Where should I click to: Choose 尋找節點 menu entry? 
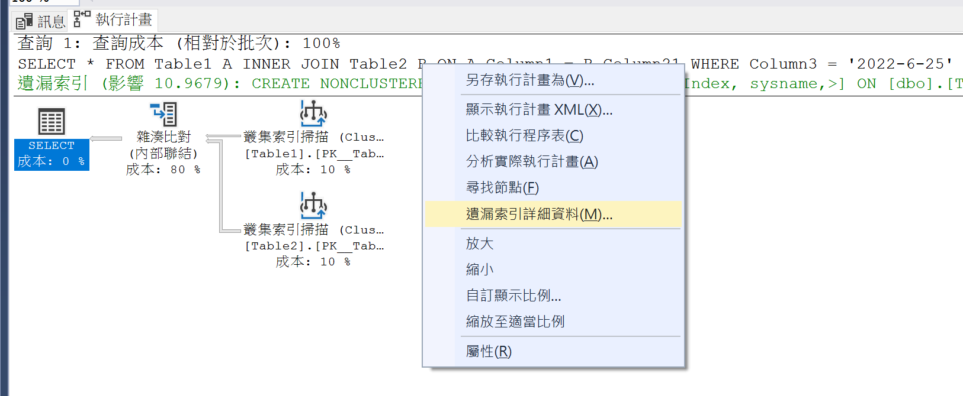(x=553, y=188)
